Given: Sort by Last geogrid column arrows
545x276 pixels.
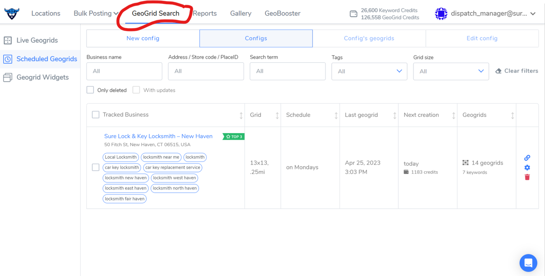Looking at the screenshot, I should [394, 115].
